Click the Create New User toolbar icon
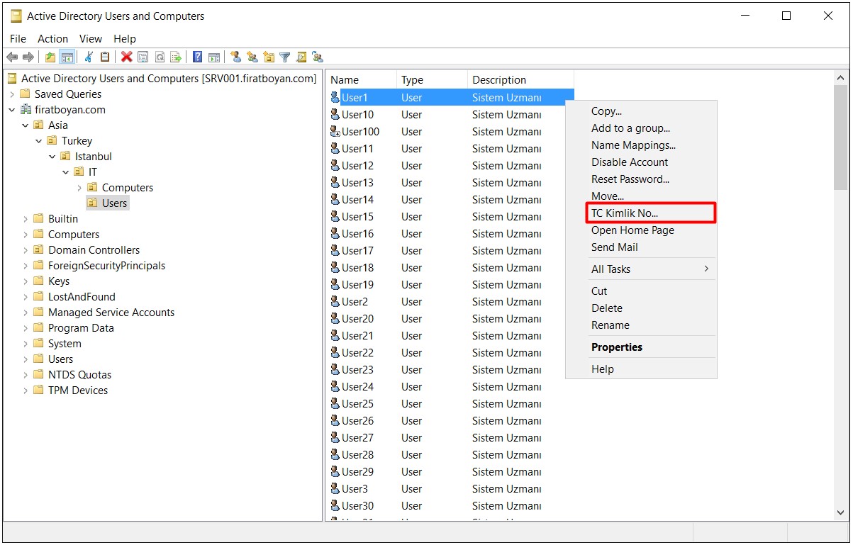This screenshot has width=853, height=545. click(x=235, y=57)
